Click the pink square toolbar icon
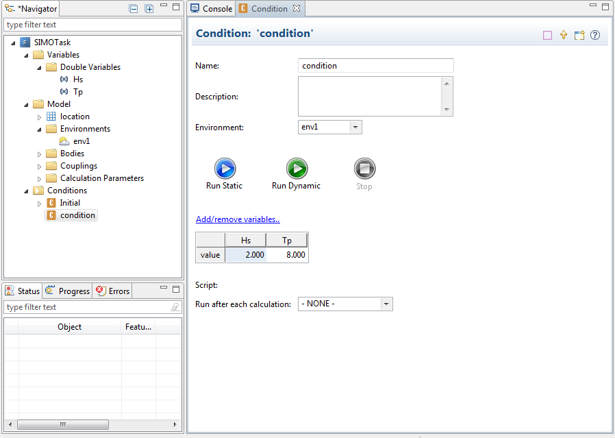This screenshot has width=615, height=438. click(x=547, y=35)
